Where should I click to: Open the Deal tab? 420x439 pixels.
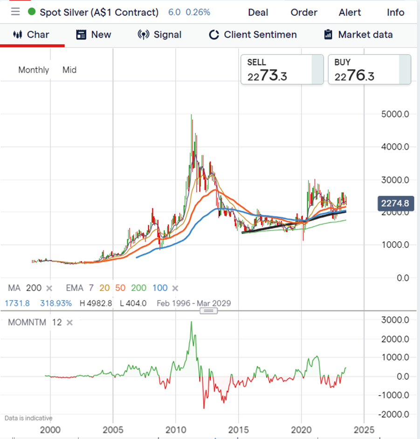point(258,12)
